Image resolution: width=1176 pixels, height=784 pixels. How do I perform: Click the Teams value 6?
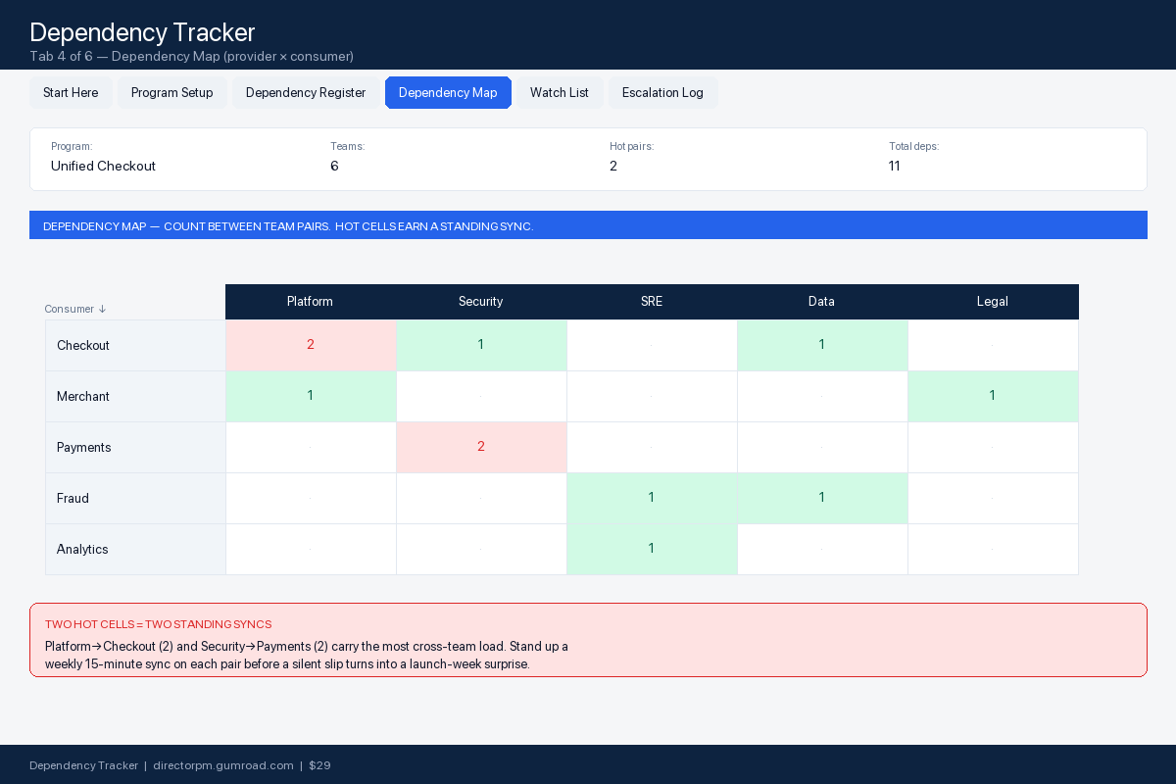334,167
